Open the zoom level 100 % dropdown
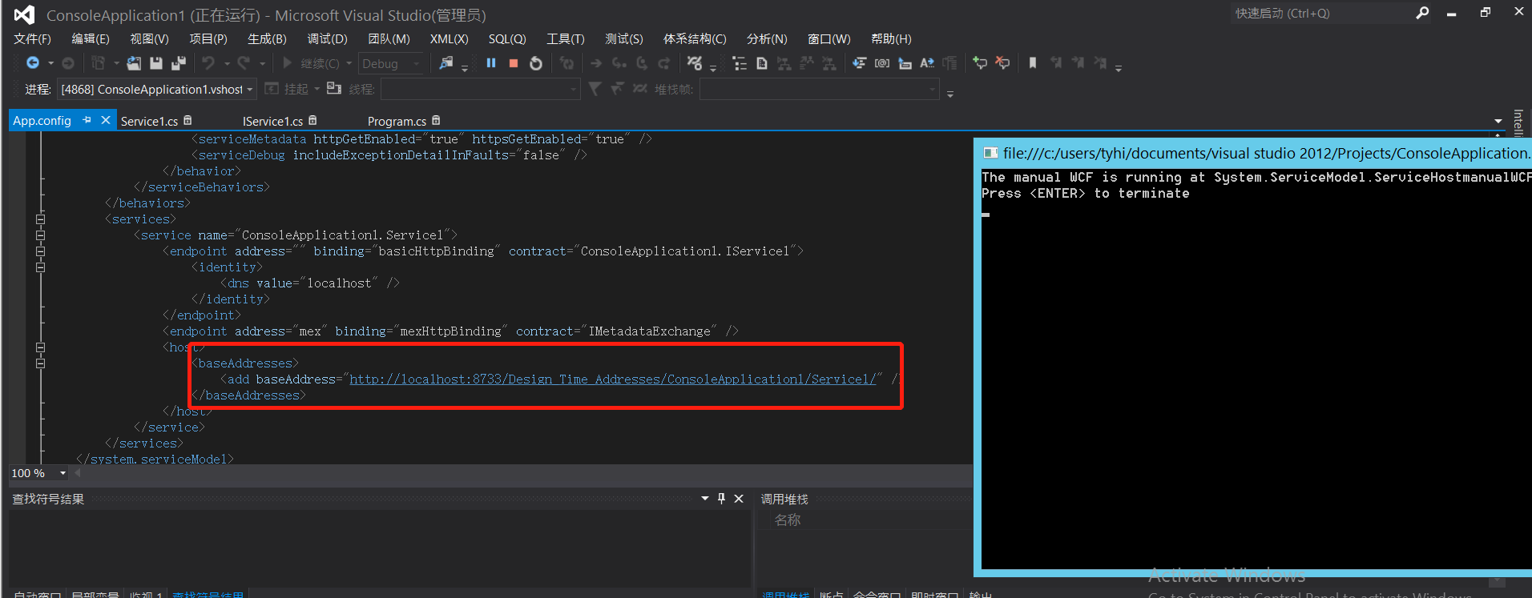This screenshot has height=598, width=1532. pos(62,473)
